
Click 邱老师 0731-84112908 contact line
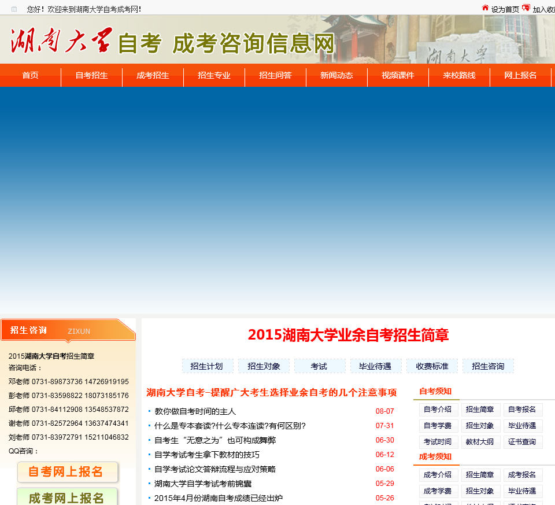pos(69,410)
